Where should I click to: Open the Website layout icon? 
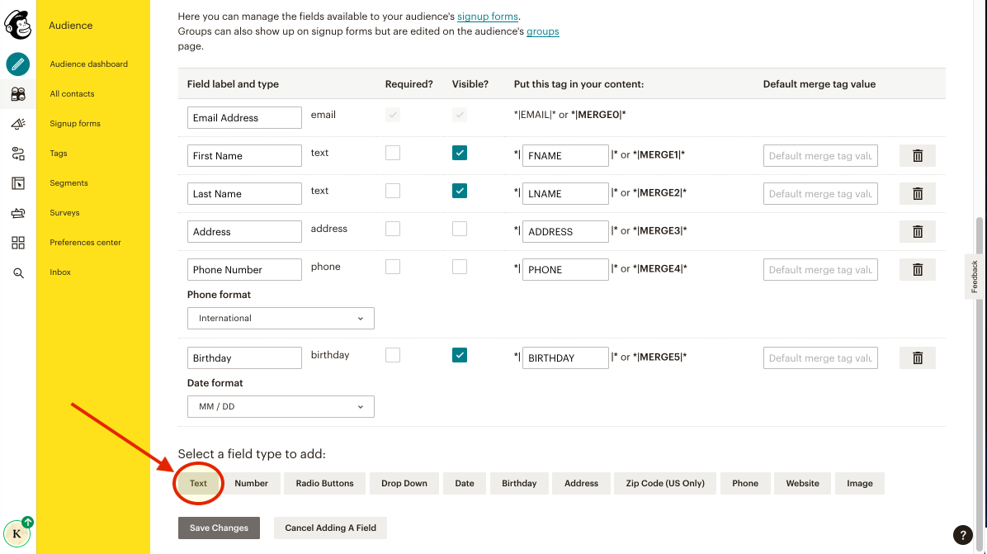tap(18, 182)
